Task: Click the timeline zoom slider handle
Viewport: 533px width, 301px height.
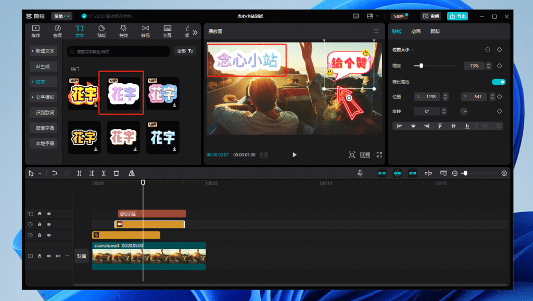Action: pyautogui.click(x=465, y=174)
